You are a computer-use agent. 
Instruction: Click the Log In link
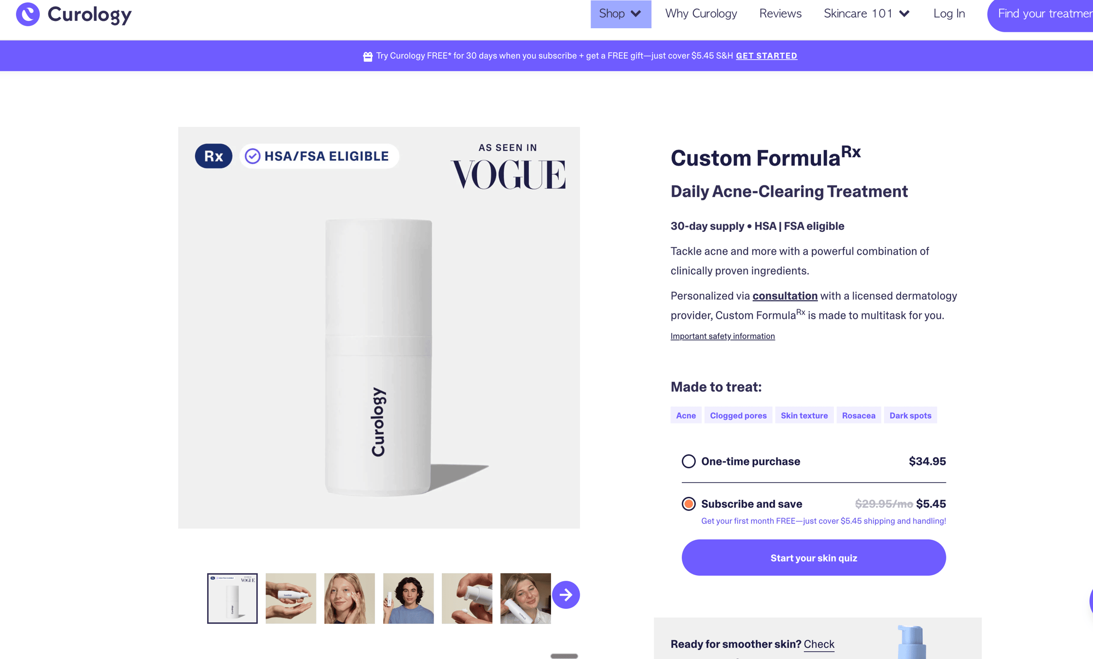[x=949, y=14]
